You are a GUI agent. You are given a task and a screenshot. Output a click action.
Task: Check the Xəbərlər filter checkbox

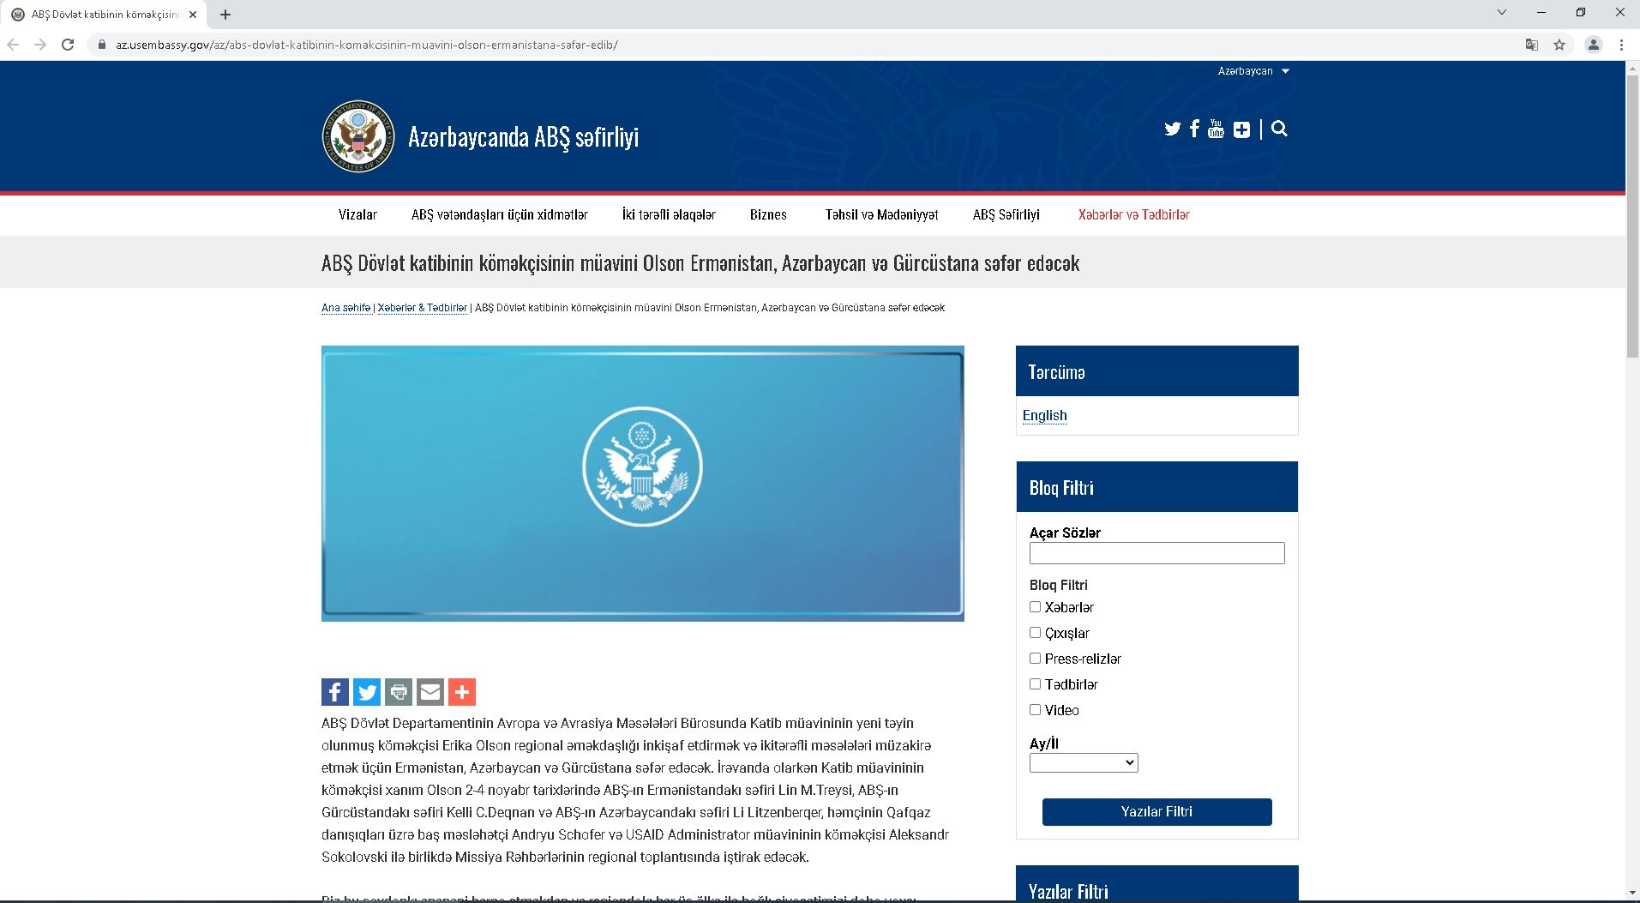point(1035,607)
